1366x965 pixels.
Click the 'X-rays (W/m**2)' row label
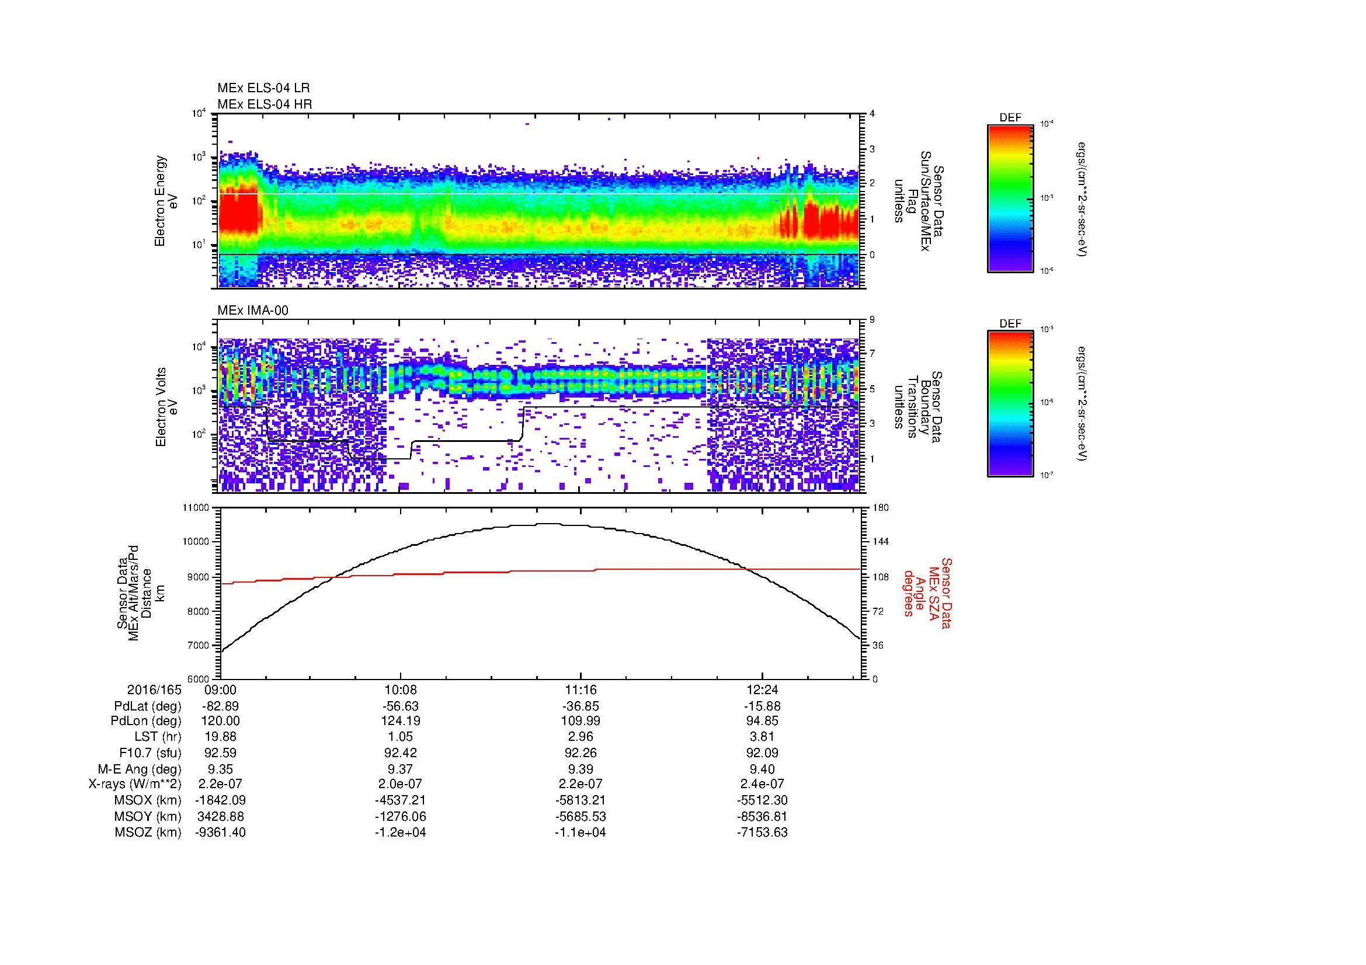click(135, 785)
